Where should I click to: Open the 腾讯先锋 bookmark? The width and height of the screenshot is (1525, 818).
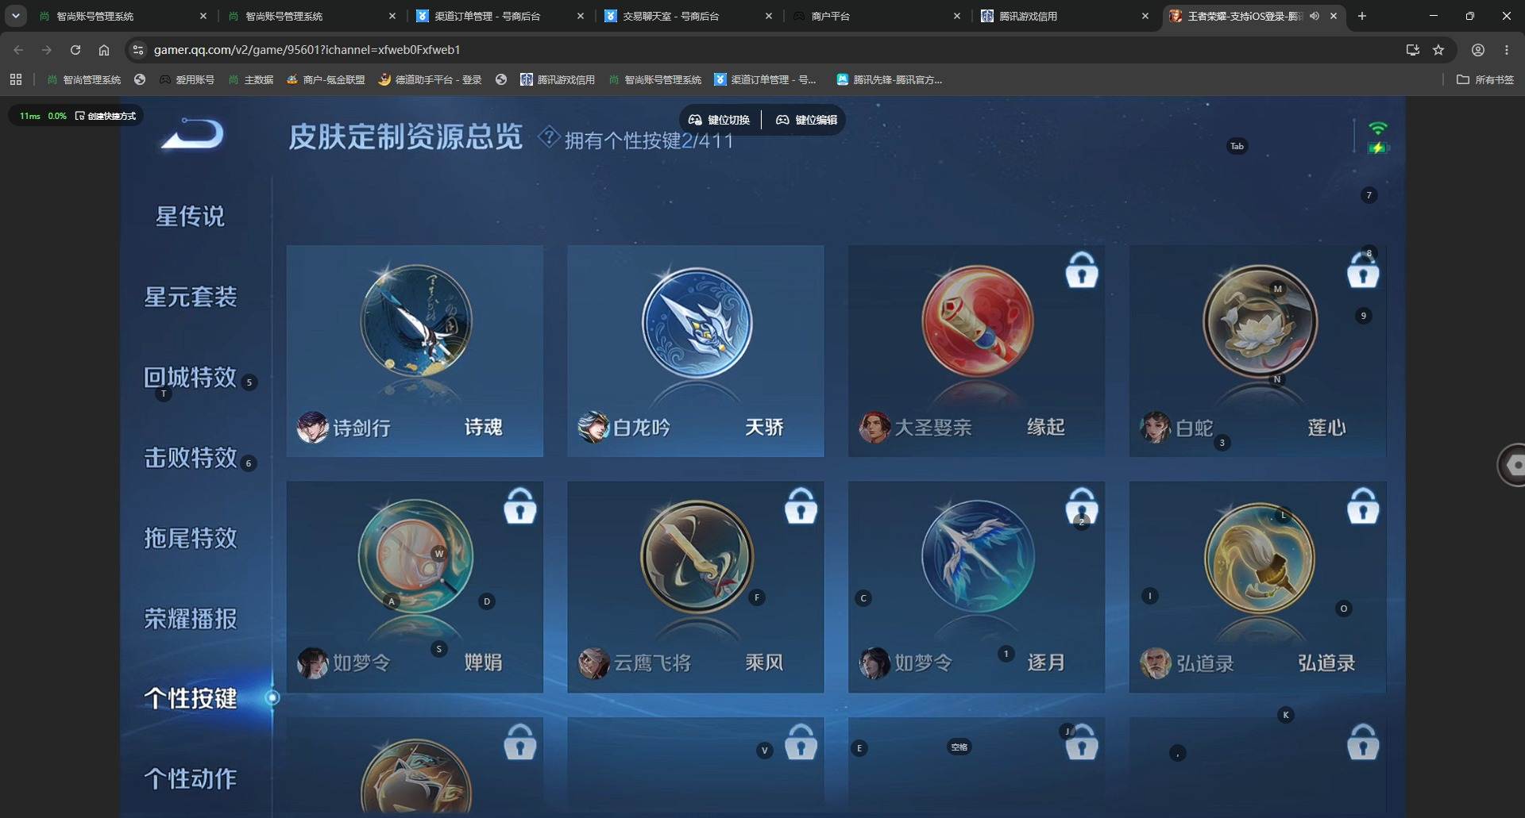click(x=890, y=79)
